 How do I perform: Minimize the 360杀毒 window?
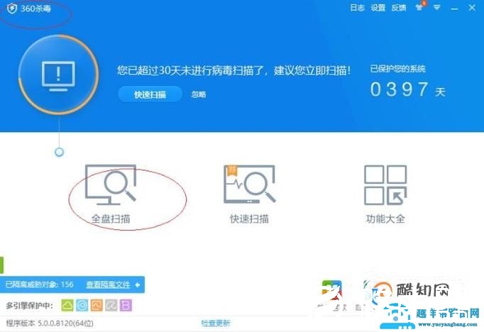pos(454,9)
